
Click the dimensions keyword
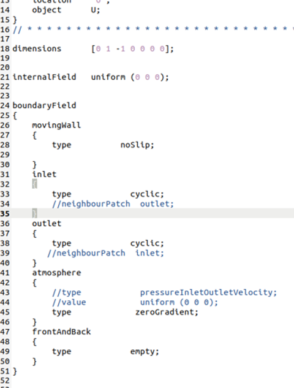tap(37, 49)
